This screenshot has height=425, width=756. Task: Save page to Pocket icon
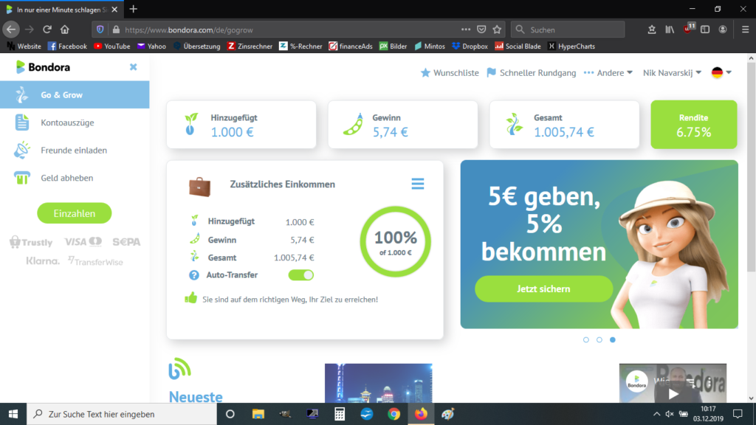(481, 30)
